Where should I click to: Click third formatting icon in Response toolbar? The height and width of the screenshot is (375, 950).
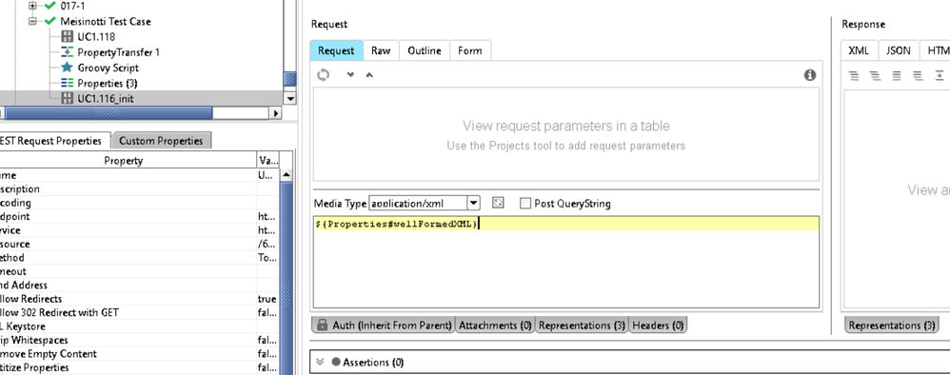tap(897, 76)
